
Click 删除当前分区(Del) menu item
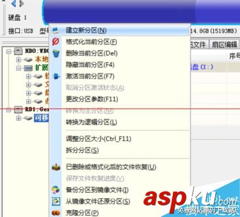click(119, 53)
